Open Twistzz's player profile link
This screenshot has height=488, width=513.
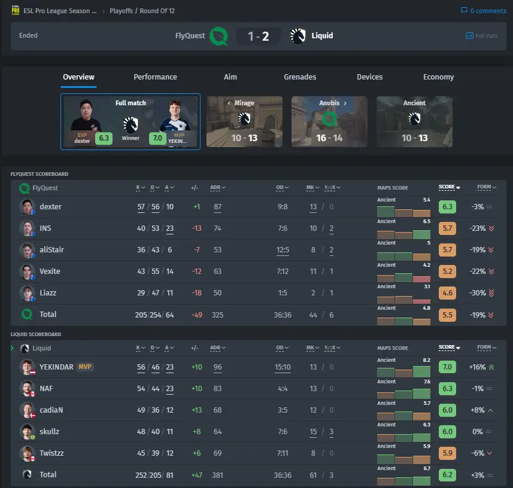pos(51,453)
